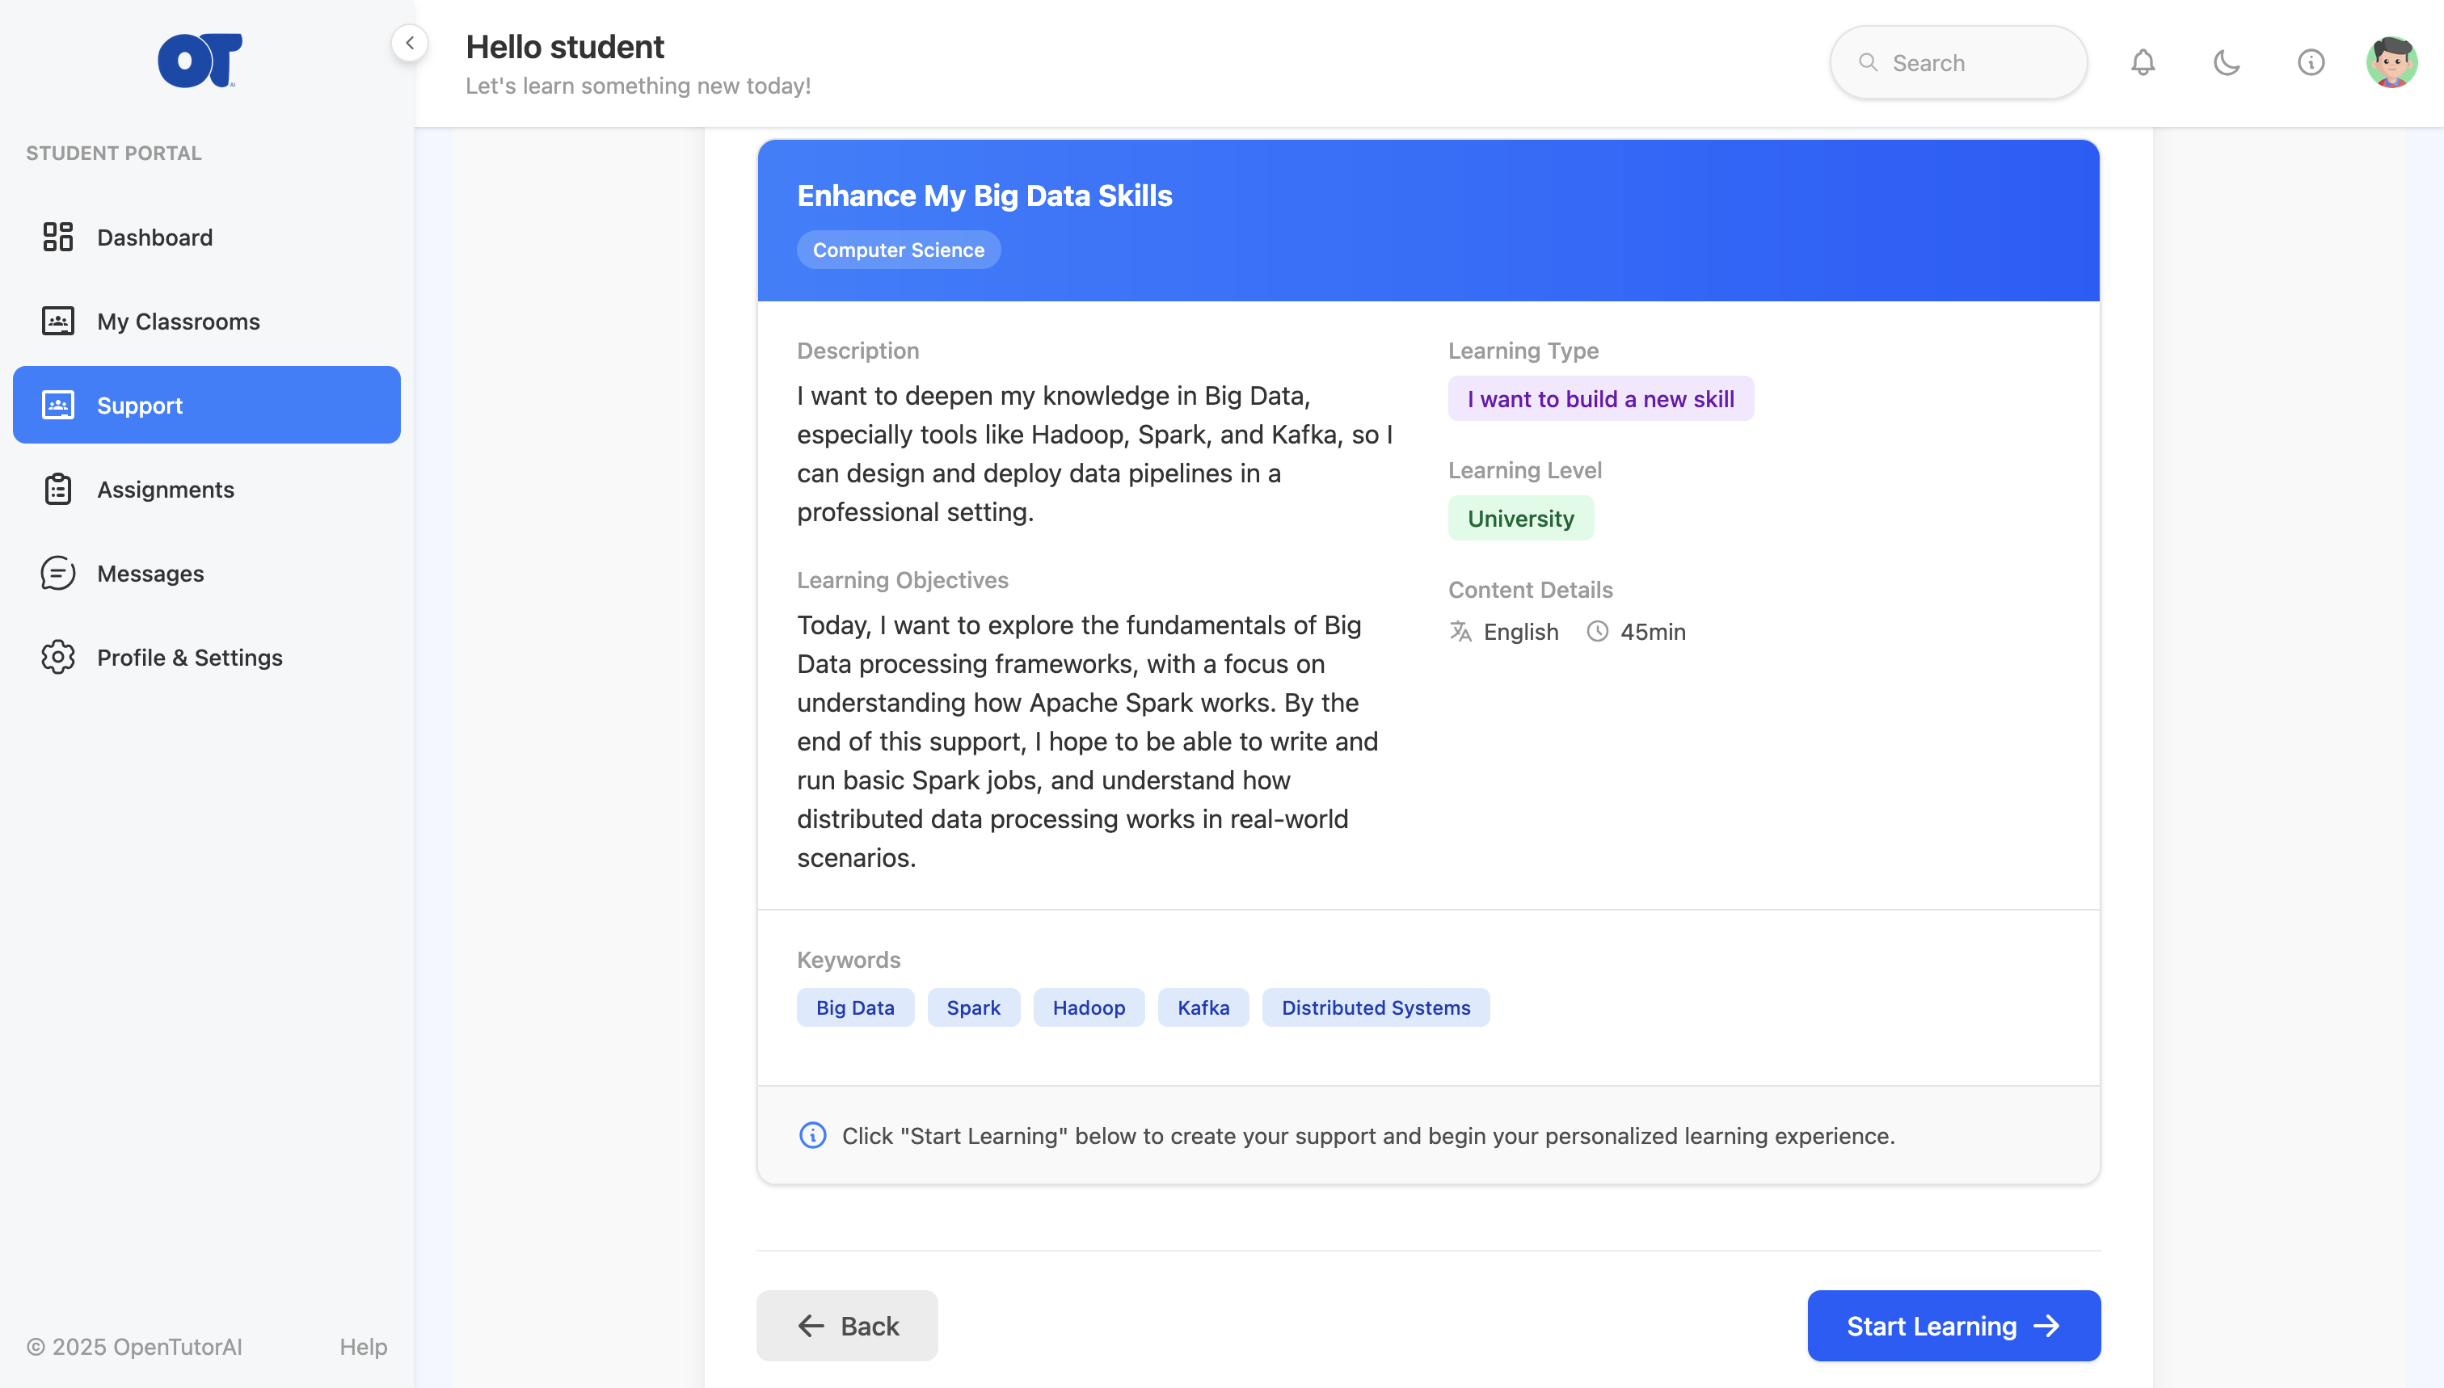Select Support in the sidebar
The width and height of the screenshot is (2444, 1388).
click(206, 405)
